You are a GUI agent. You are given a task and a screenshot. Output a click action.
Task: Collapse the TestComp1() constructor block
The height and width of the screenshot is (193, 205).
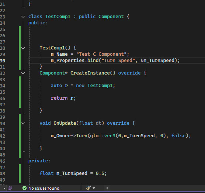[23, 48]
